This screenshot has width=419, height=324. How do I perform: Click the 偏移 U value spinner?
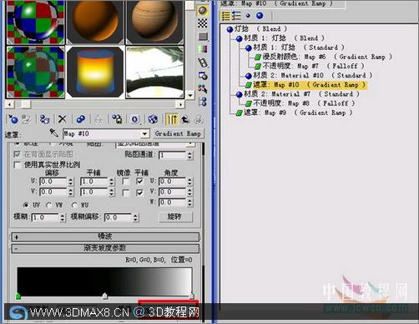71,182
